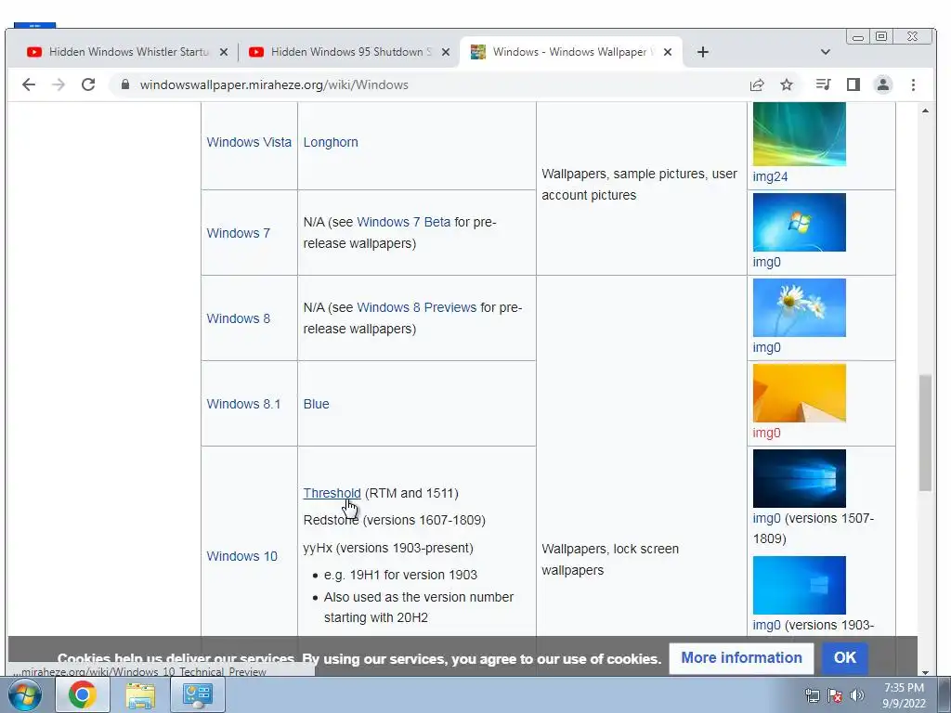Open the Windows 8 link
951x713 pixels.
point(239,318)
